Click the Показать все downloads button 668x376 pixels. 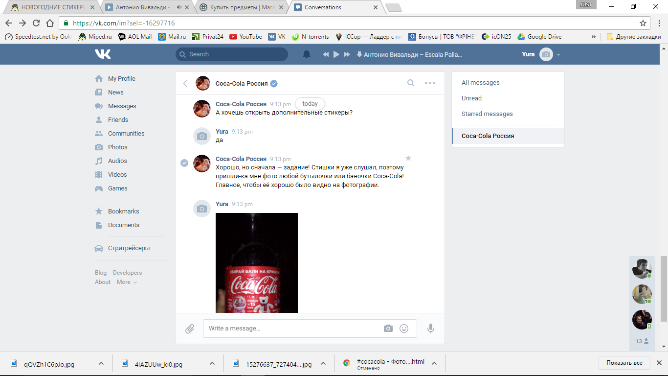(x=624, y=363)
